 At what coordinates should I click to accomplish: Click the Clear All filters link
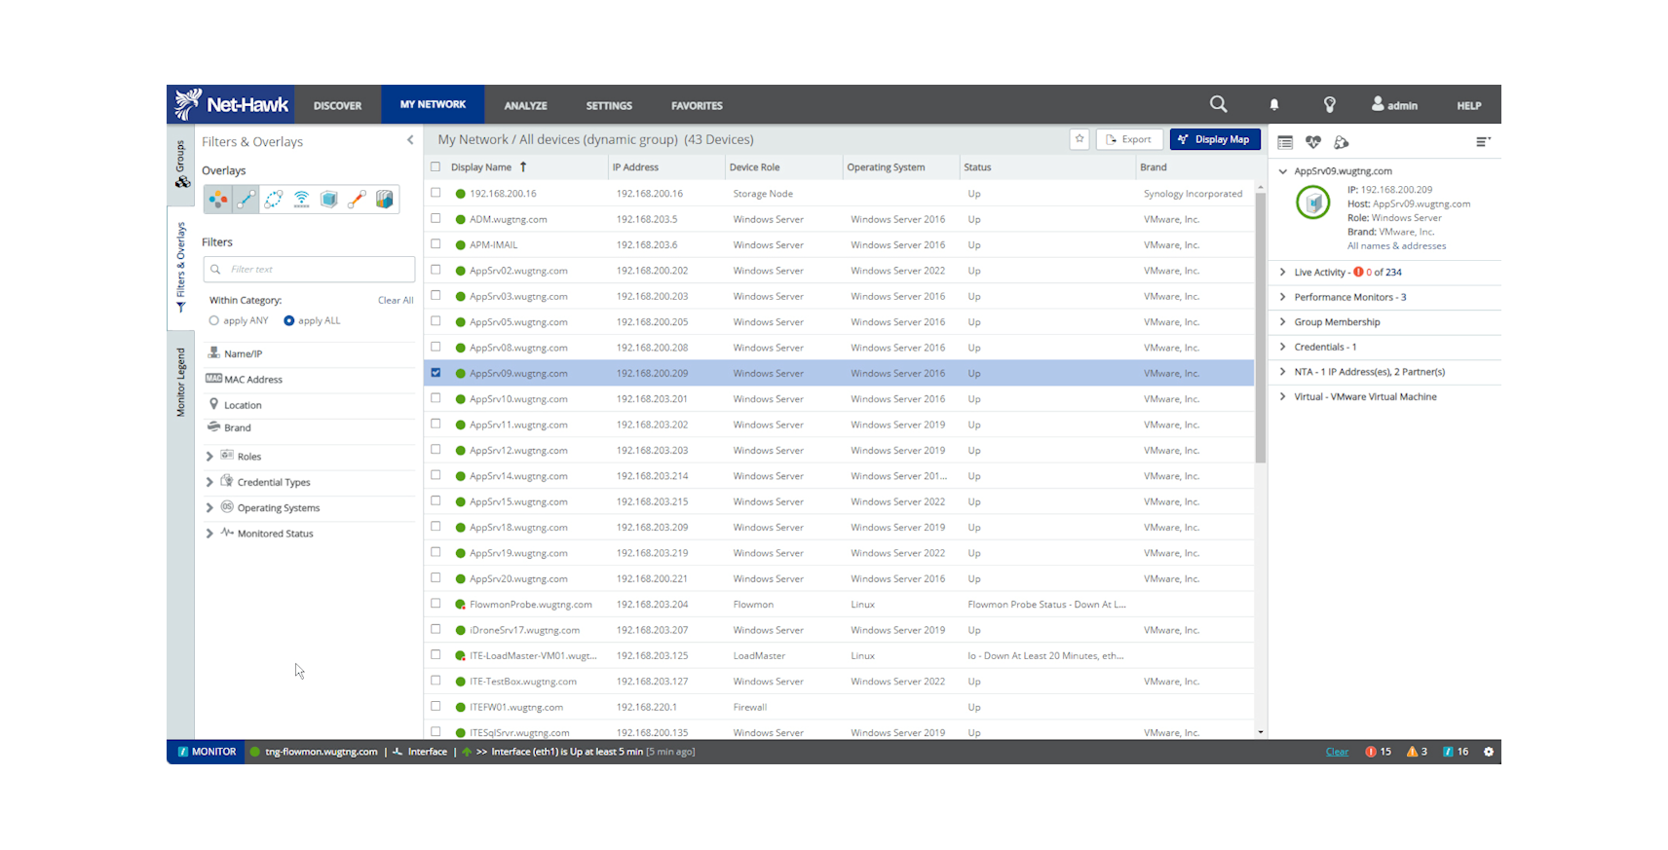[396, 301]
